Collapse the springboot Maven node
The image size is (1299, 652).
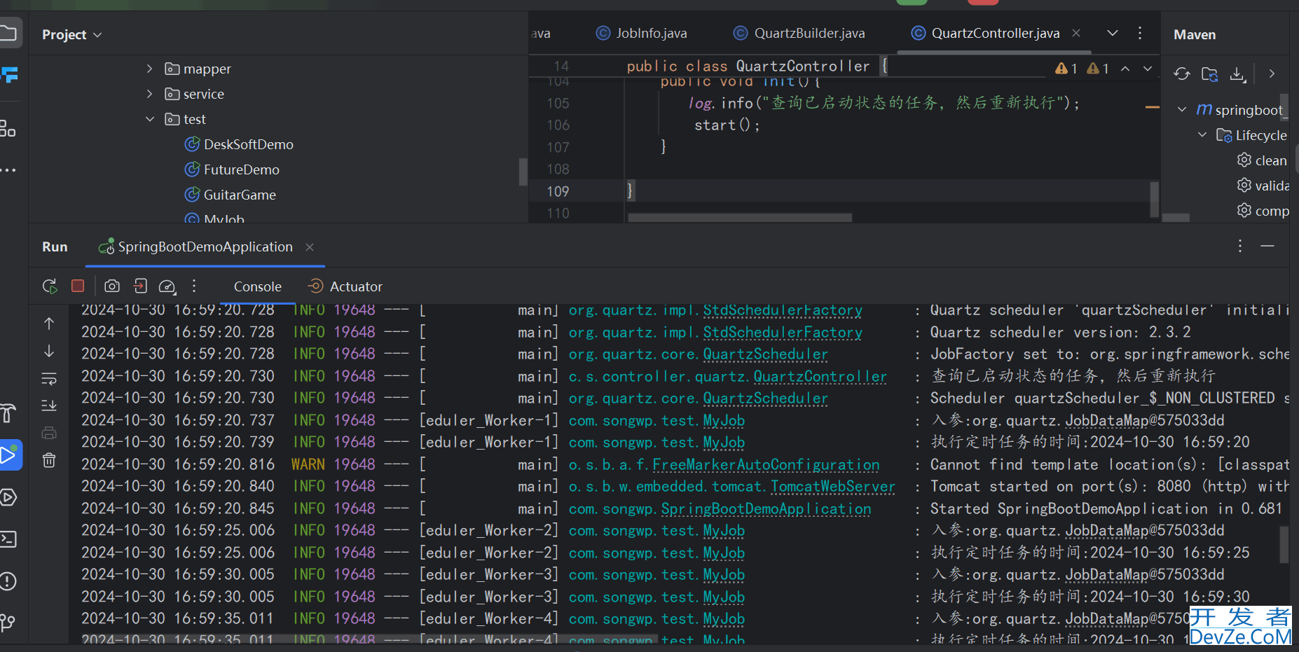coord(1182,109)
